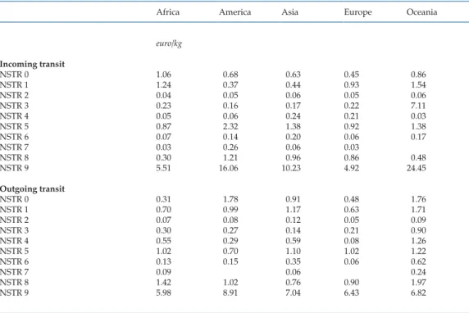The width and height of the screenshot is (469, 313).
Task: Click the Oceania column header
Action: coord(421,12)
